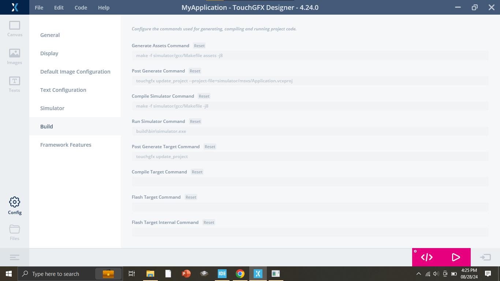This screenshot has height=281, width=500.
Task: Switch to the Simulator section
Action: [52, 108]
